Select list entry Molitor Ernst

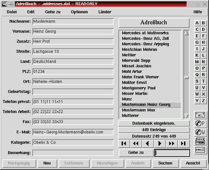[150, 83]
